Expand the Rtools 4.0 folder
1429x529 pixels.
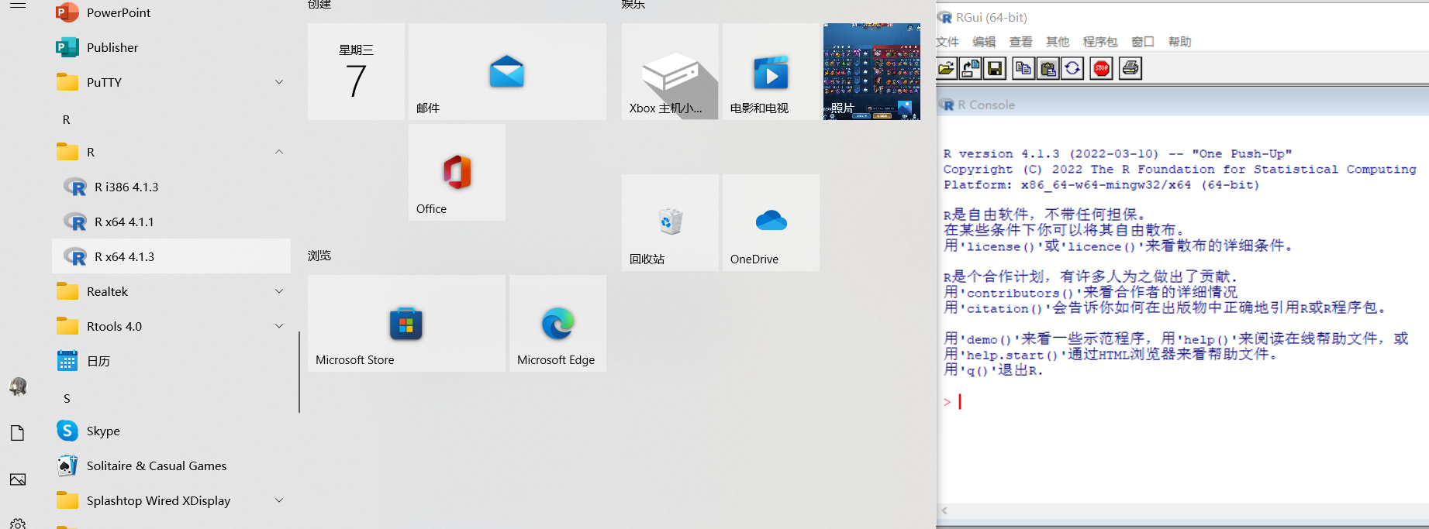279,326
